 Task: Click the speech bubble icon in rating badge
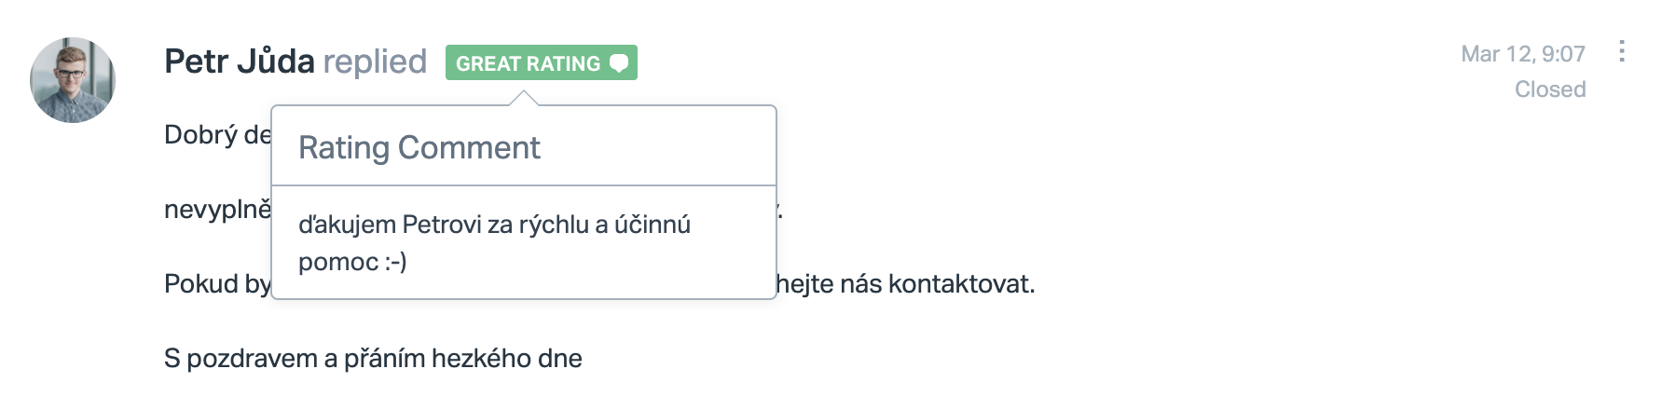click(618, 63)
